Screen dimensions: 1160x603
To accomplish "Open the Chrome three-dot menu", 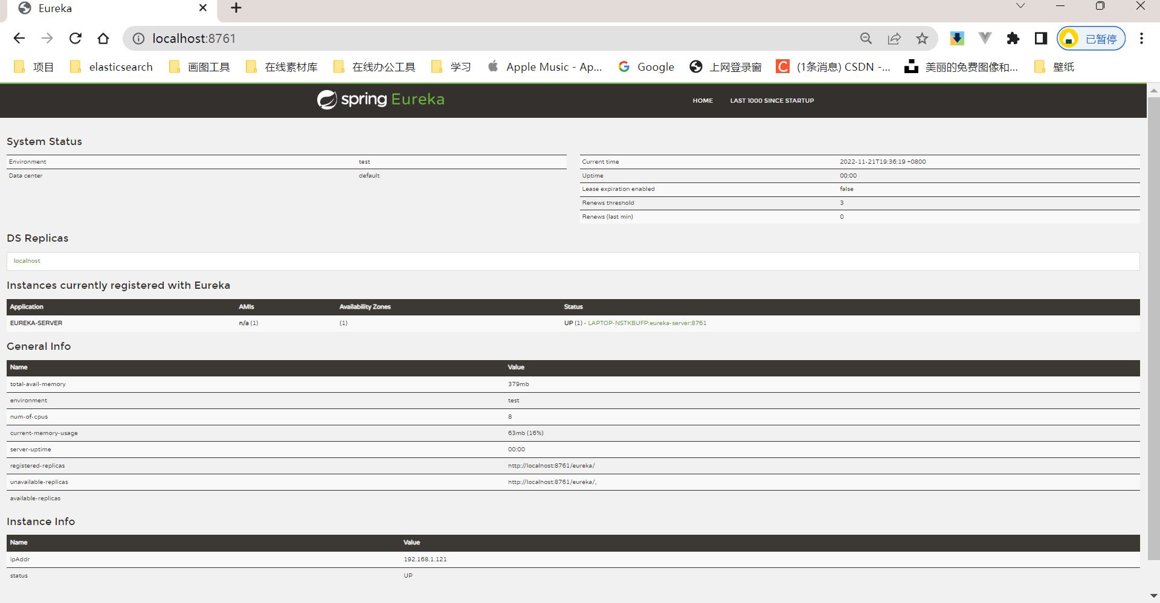I will tap(1141, 39).
